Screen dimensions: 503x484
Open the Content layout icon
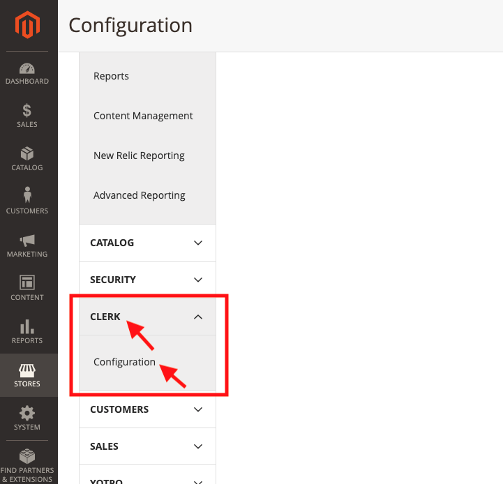[x=27, y=283]
